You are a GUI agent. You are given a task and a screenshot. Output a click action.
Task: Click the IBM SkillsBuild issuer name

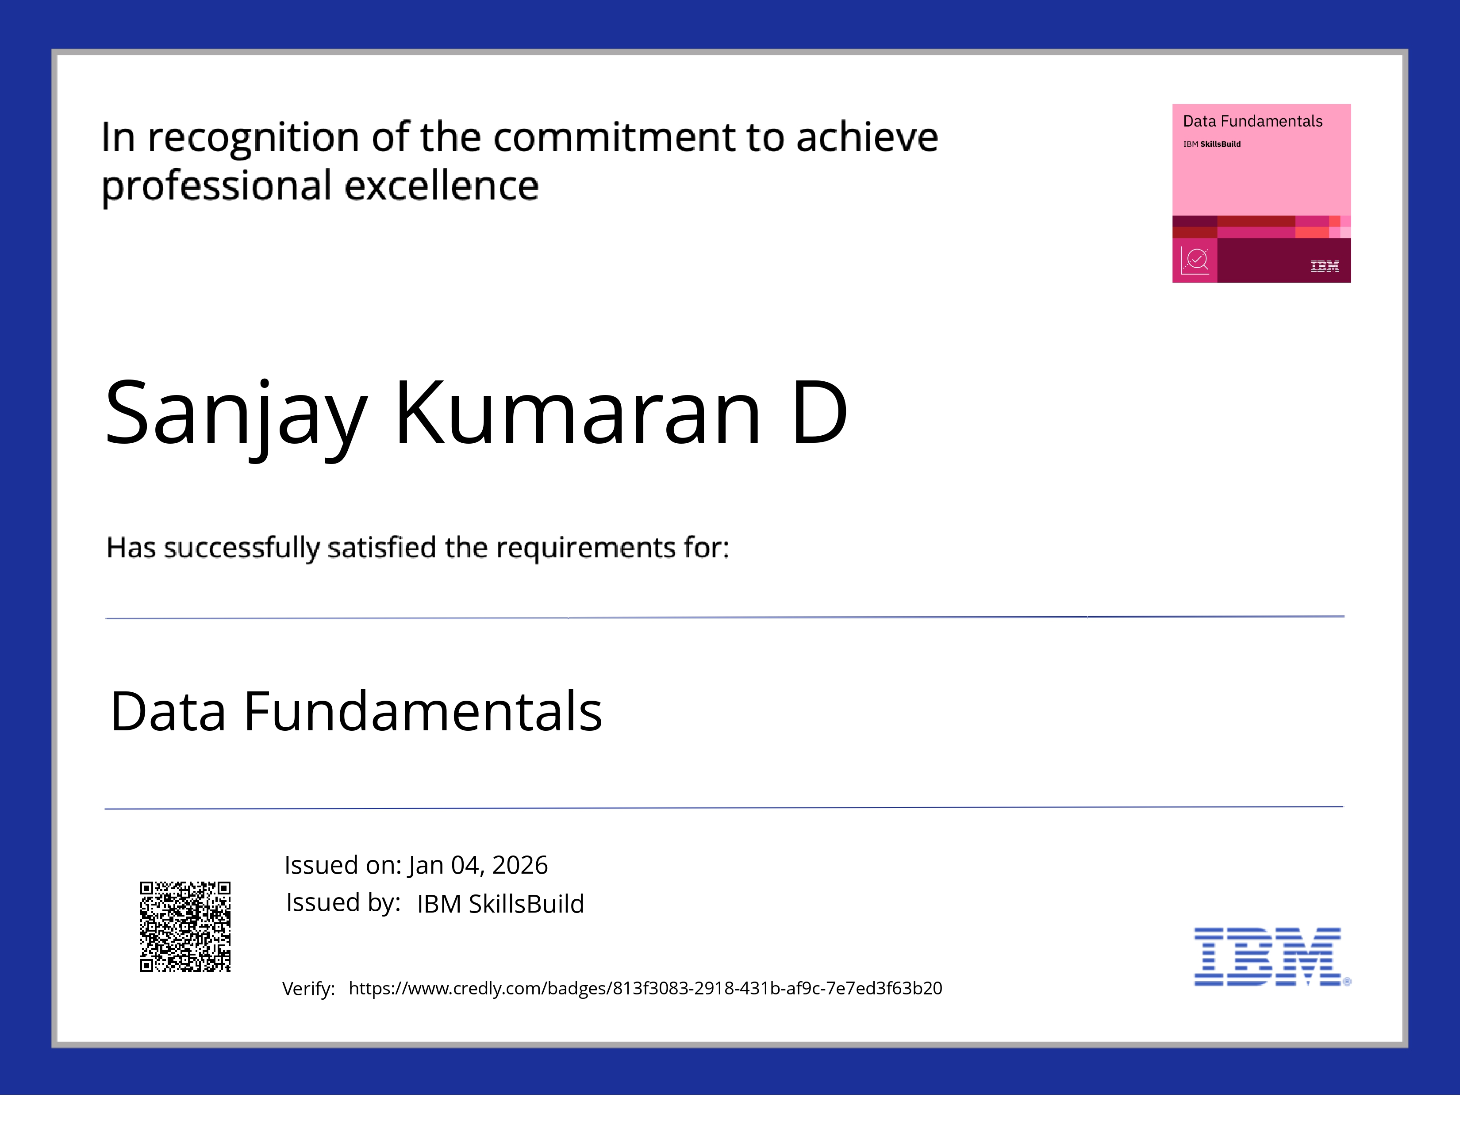(500, 903)
